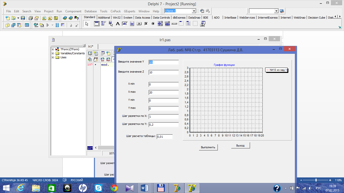The image size is (344, 193).
Task: Click the Open file icon in Delphi toolbar
Action: [13, 18]
